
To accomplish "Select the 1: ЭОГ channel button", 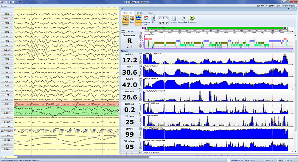I will [x=7, y=108].
